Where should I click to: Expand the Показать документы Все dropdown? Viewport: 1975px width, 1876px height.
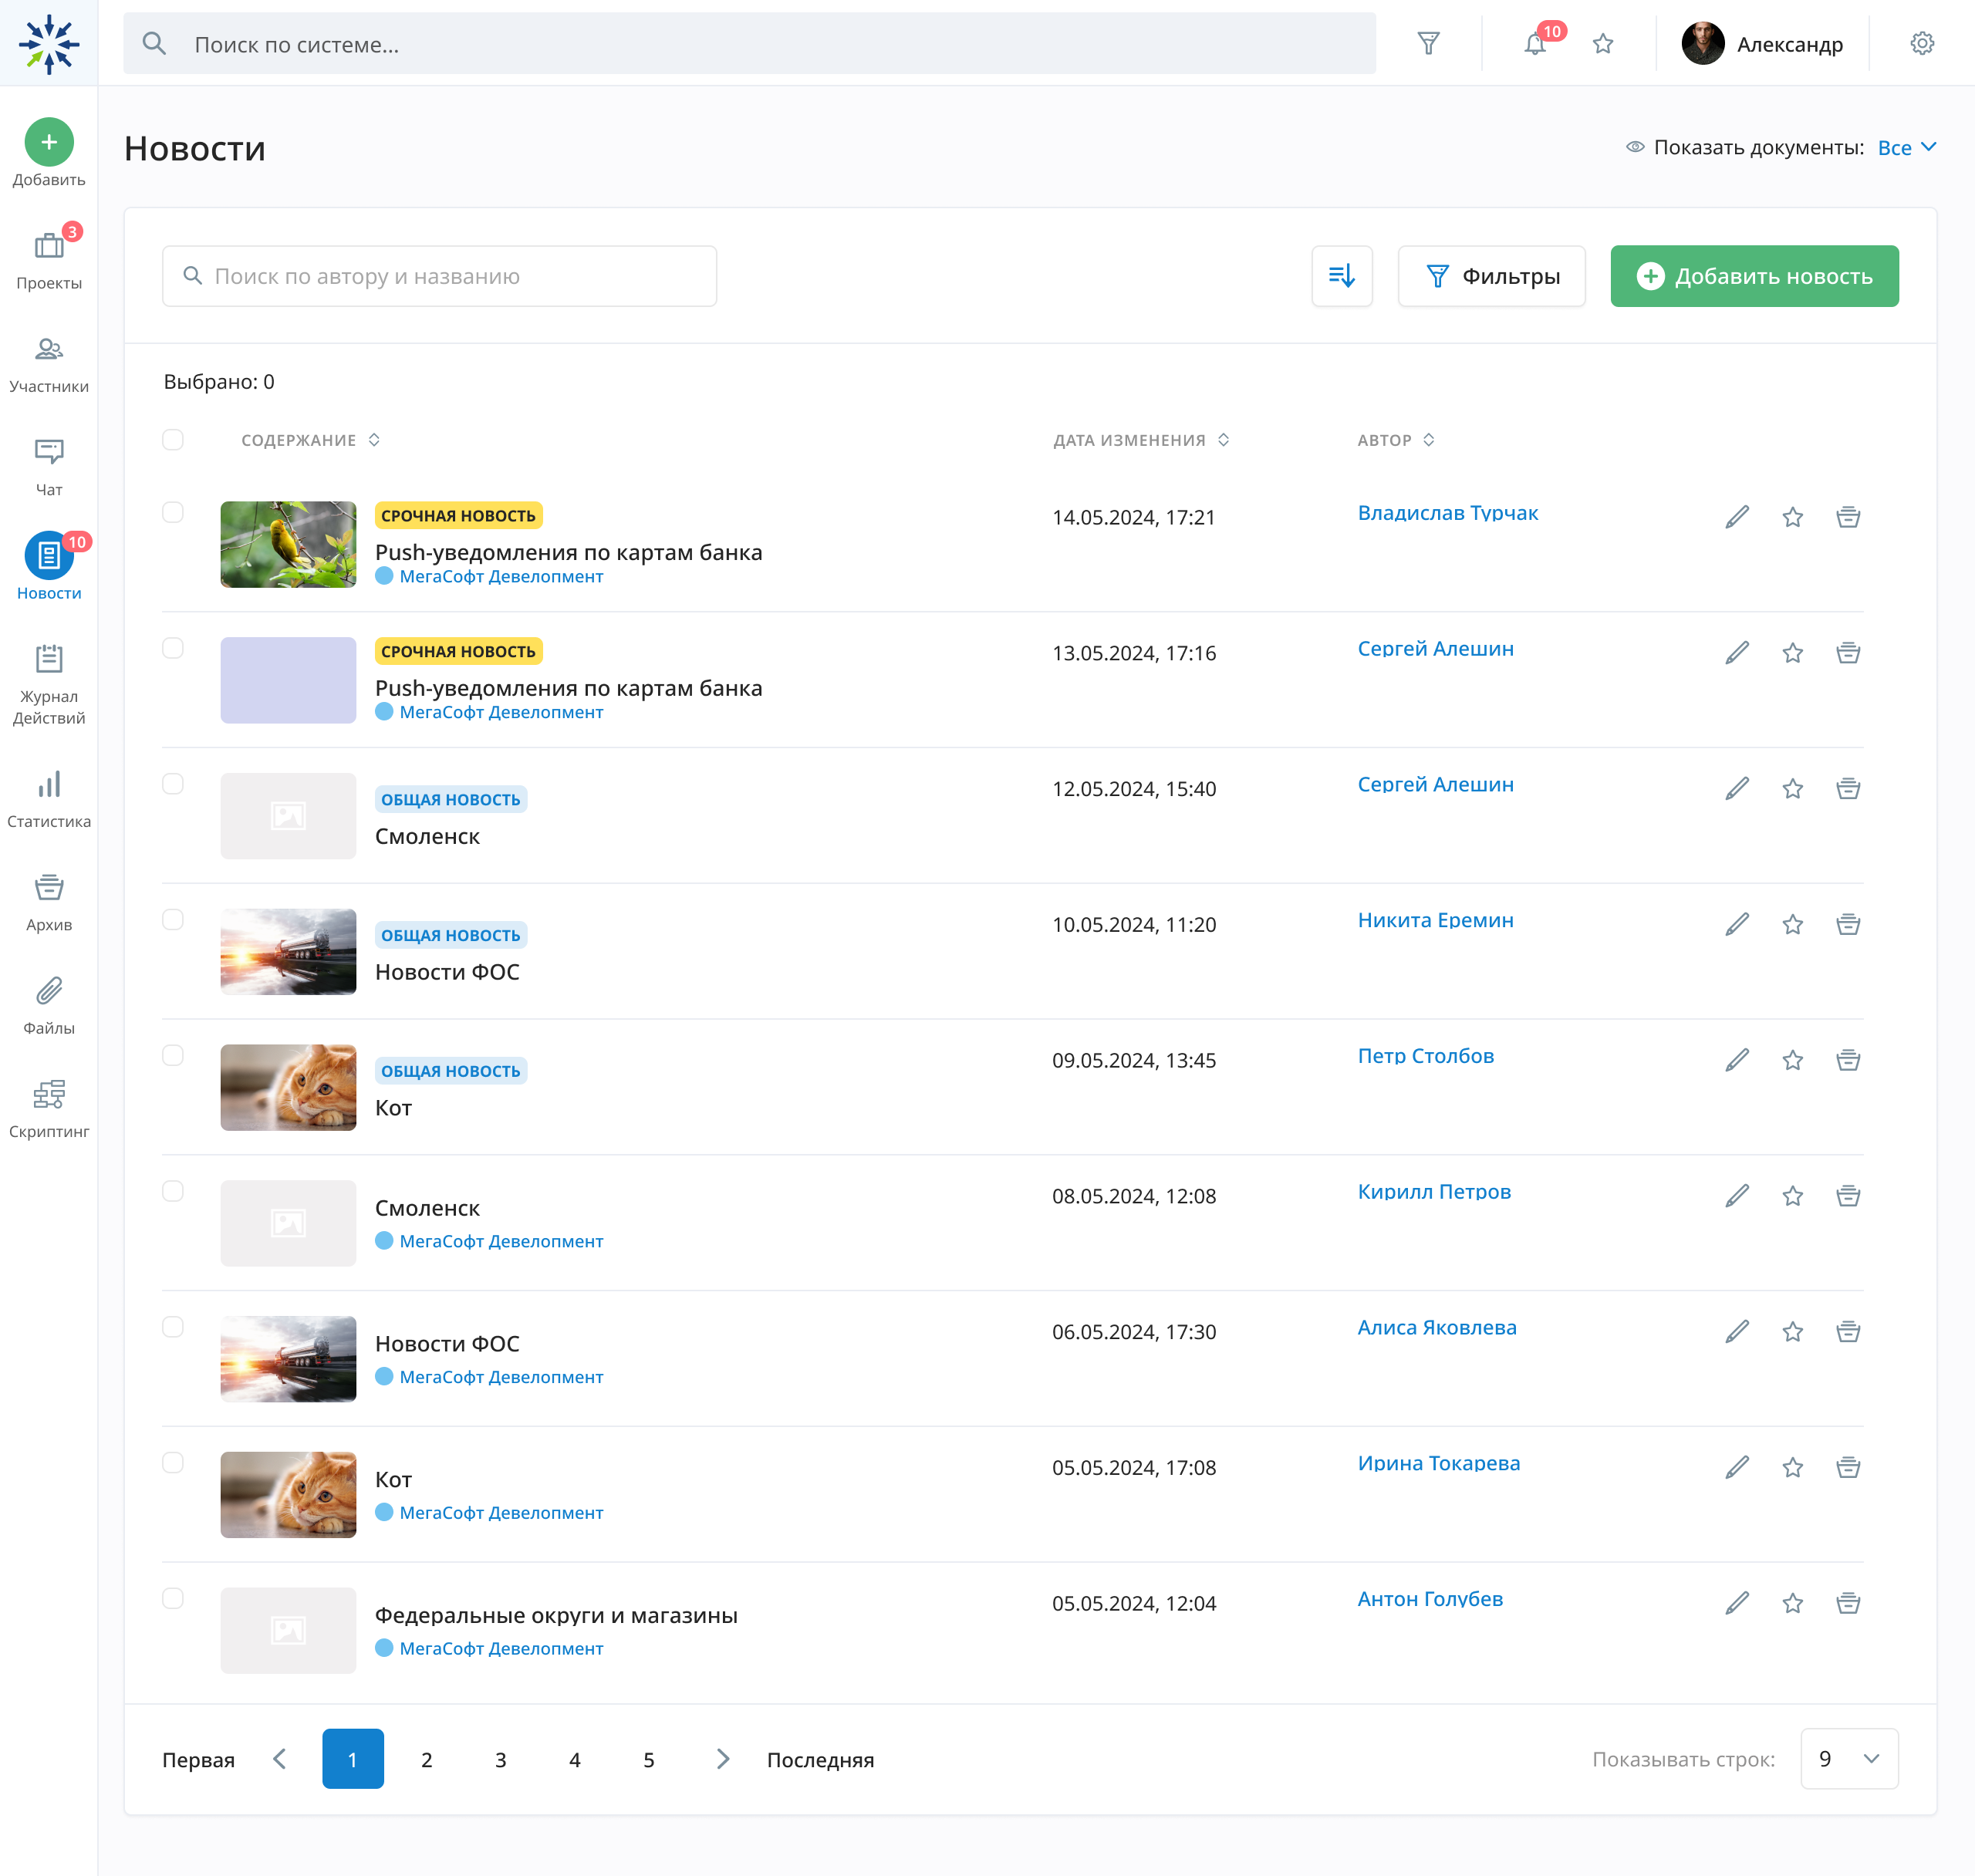click(1906, 148)
